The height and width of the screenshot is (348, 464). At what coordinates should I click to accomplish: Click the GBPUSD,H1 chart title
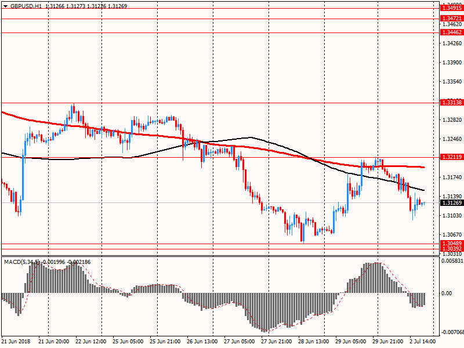point(26,6)
